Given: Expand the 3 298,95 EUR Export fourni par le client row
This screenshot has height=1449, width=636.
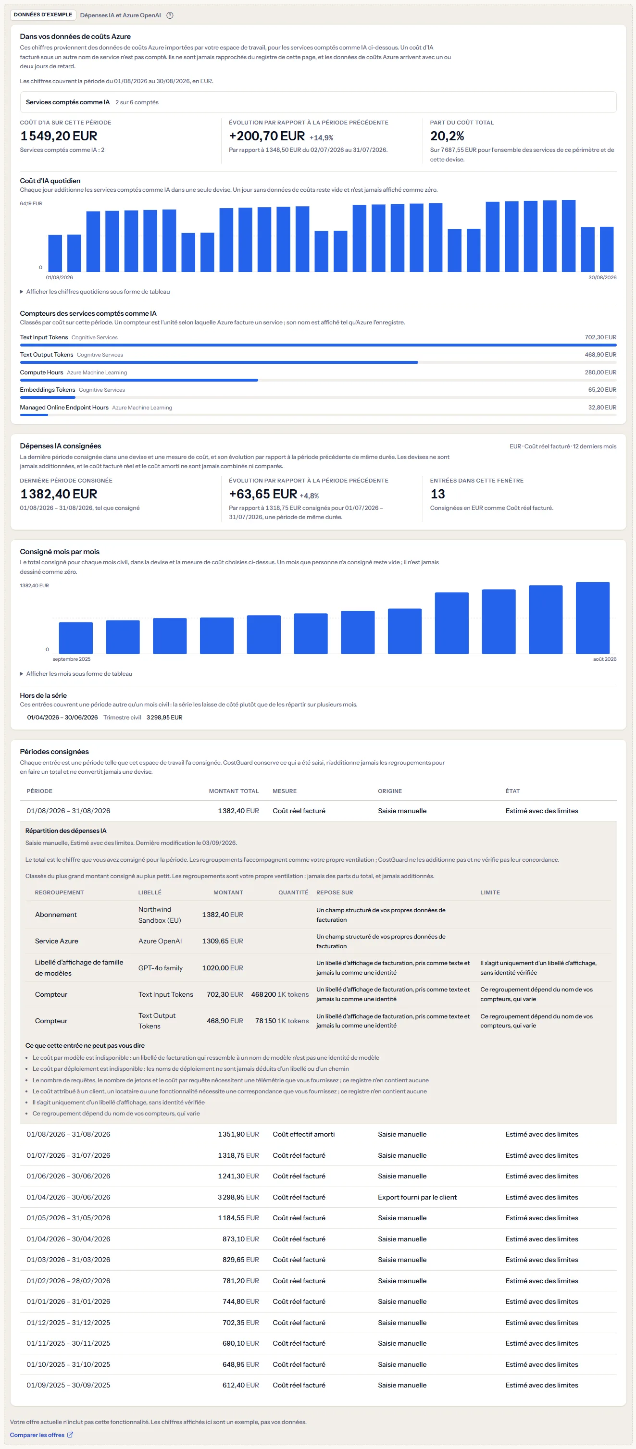Looking at the screenshot, I should point(318,1197).
